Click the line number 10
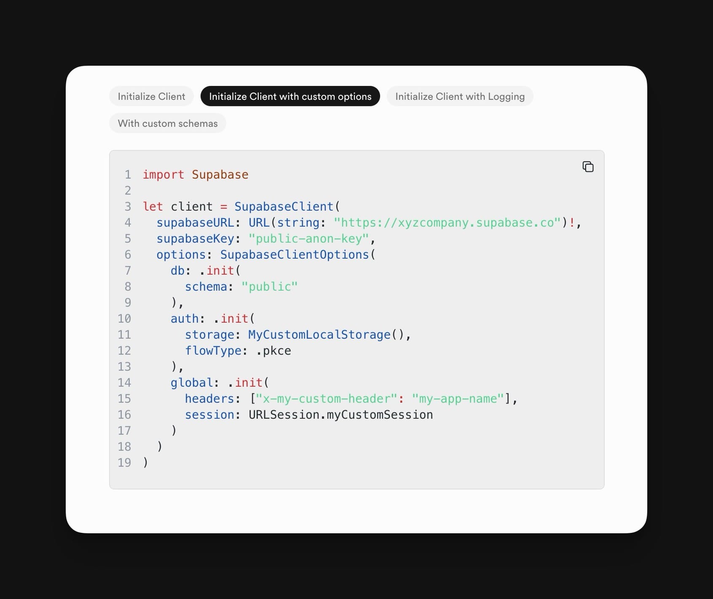Viewport: 713px width, 599px height. [124, 318]
